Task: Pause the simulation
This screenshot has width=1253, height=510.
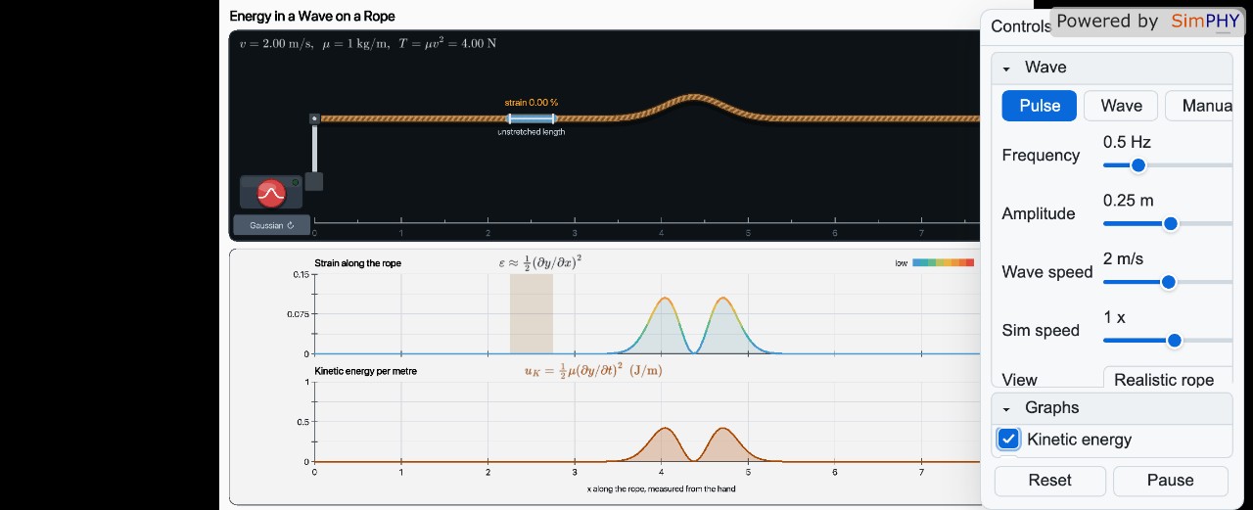Action: click(1170, 481)
